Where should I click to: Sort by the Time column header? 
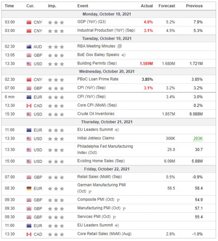(x=9, y=6)
